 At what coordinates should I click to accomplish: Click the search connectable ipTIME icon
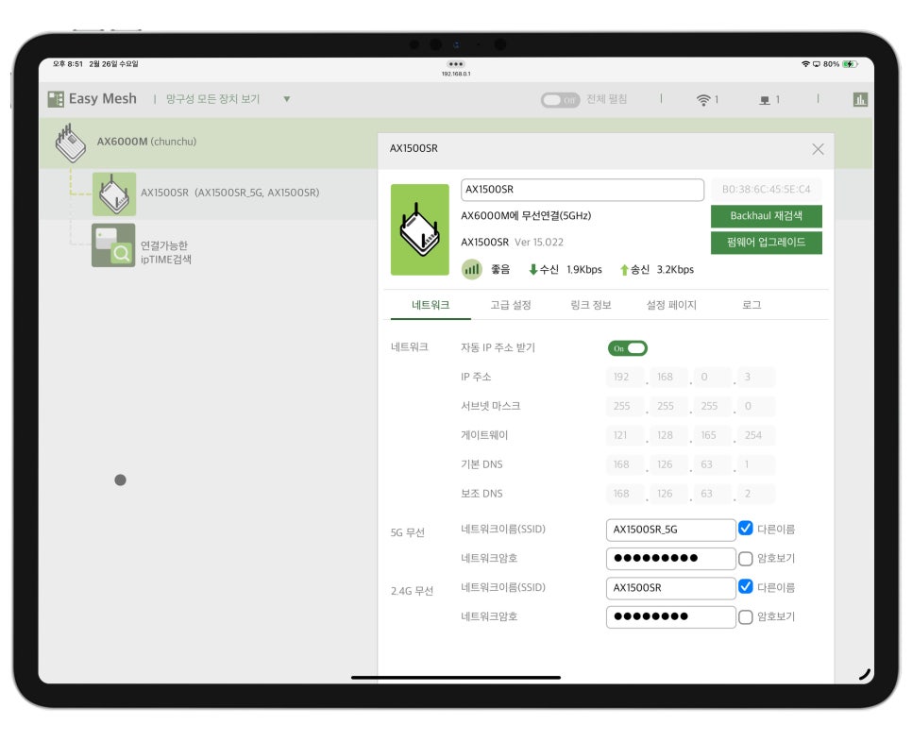[113, 244]
